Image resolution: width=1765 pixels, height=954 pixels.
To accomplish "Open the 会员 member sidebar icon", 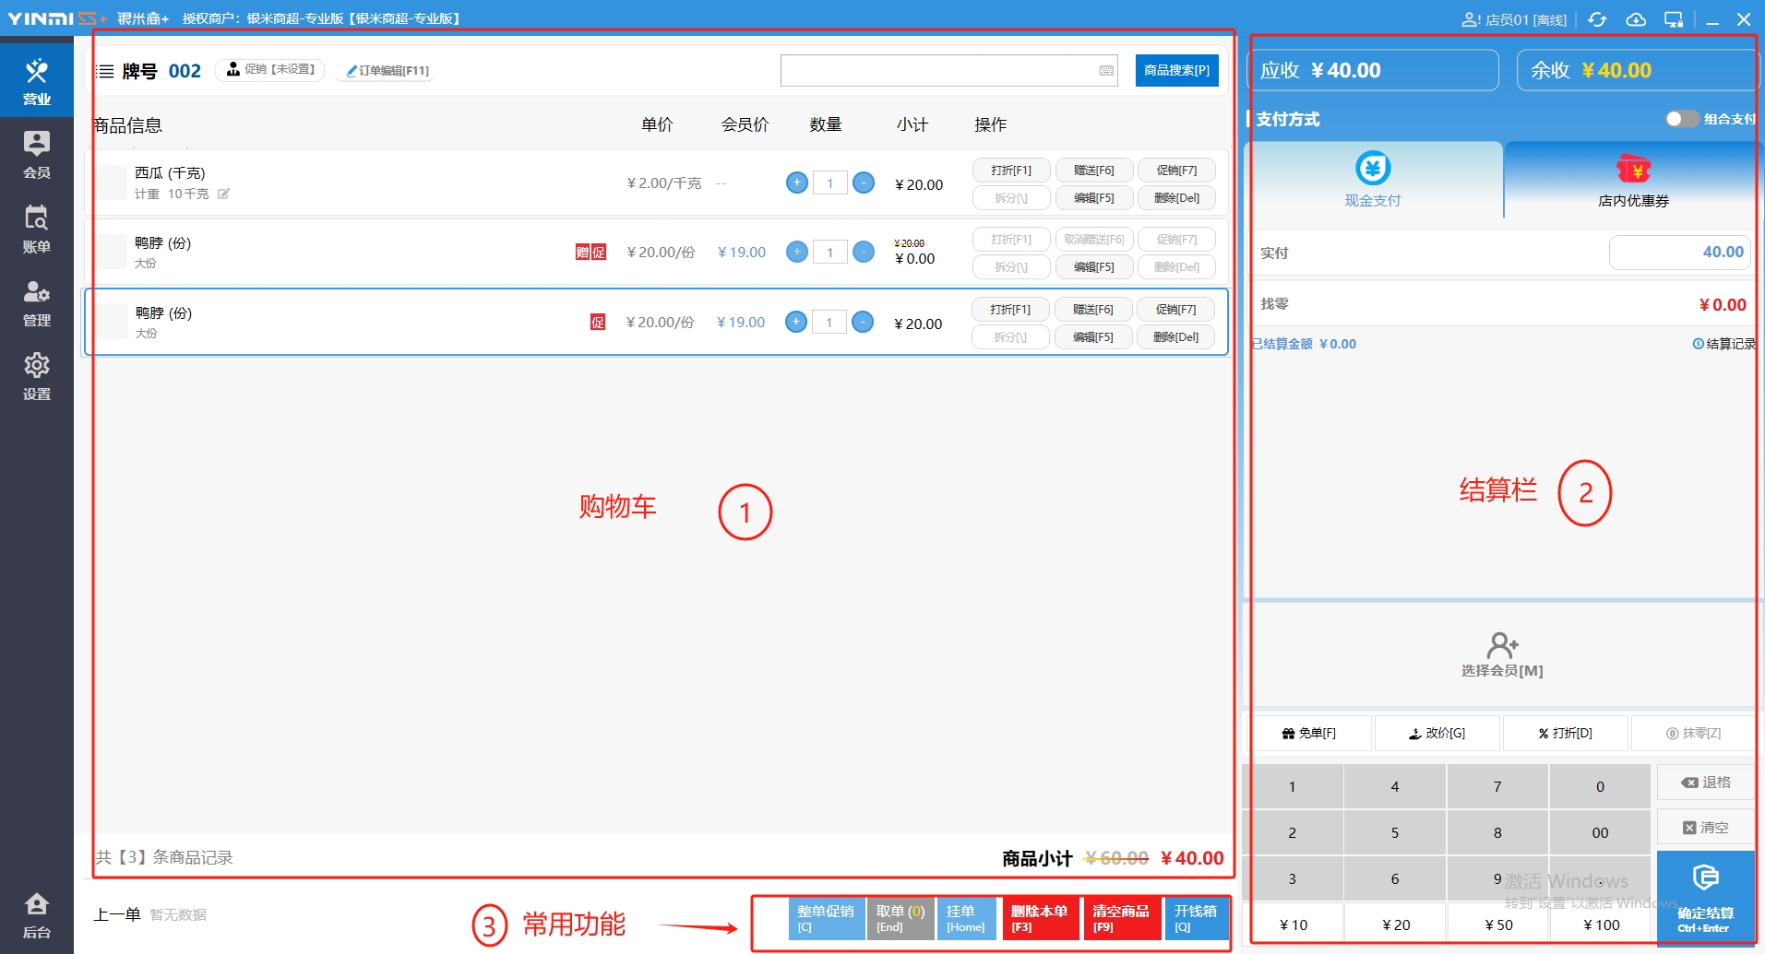I will click(x=36, y=154).
